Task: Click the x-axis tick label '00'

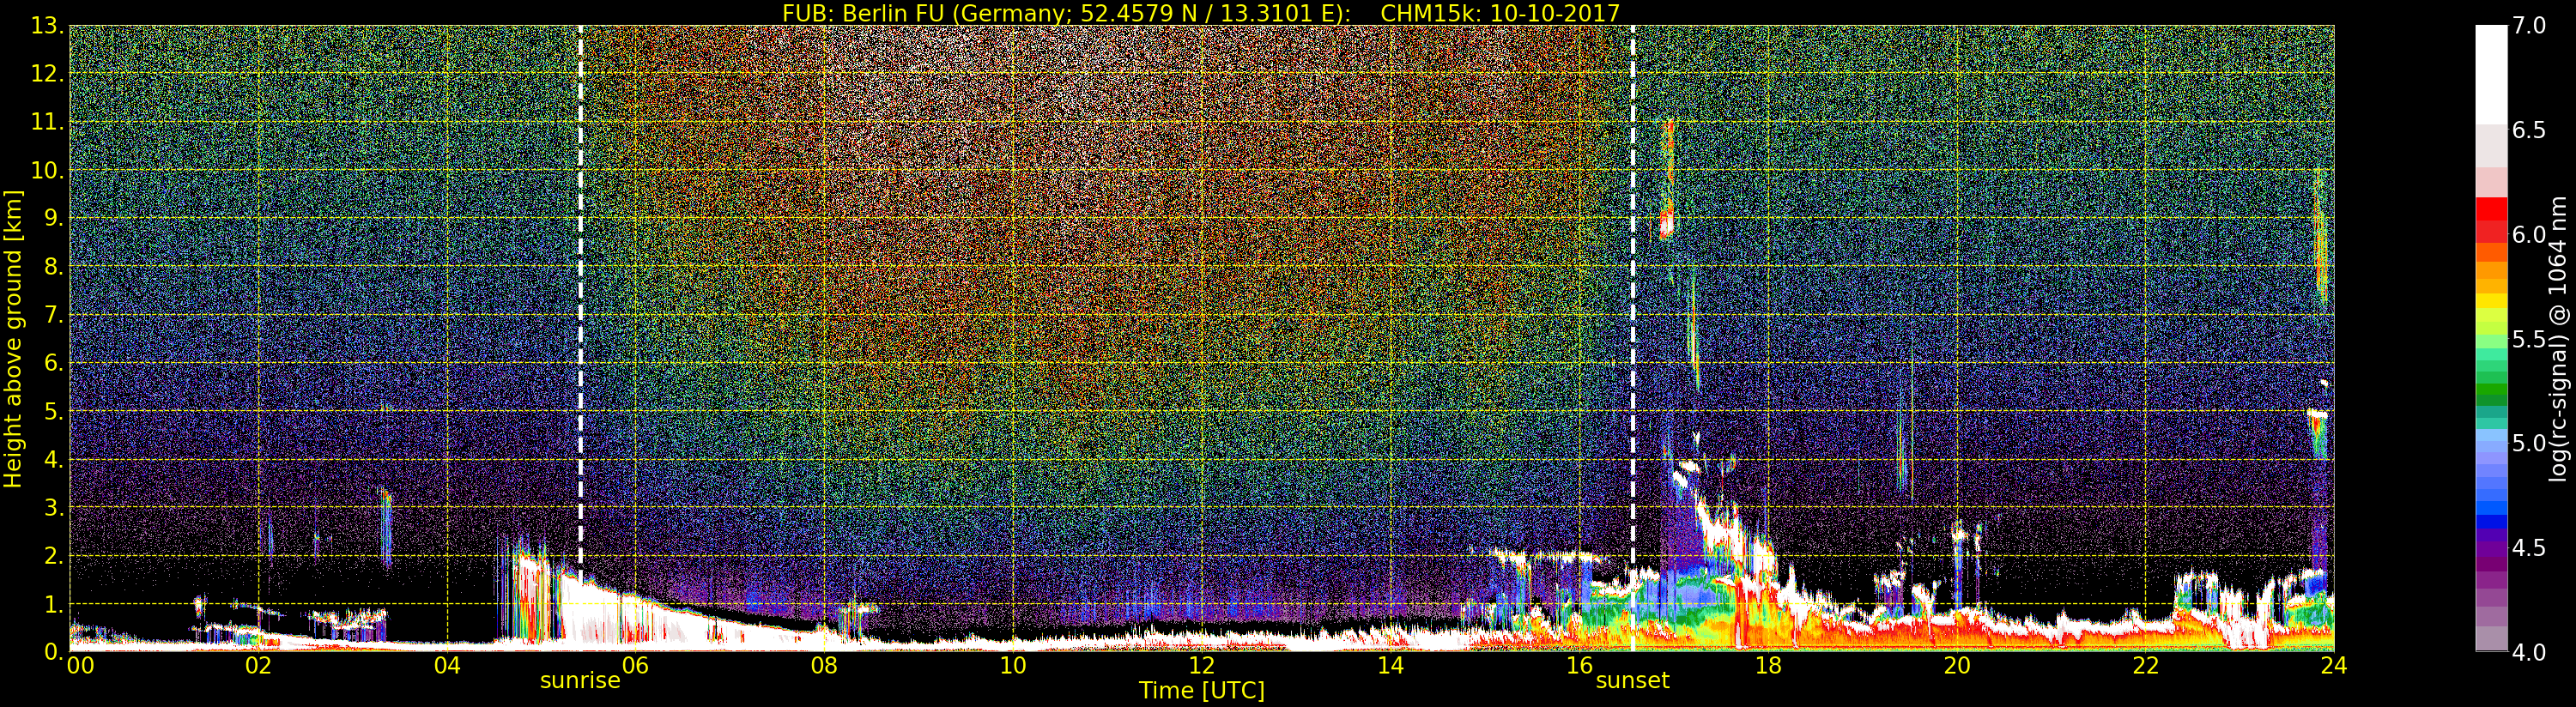Action: coord(80,665)
